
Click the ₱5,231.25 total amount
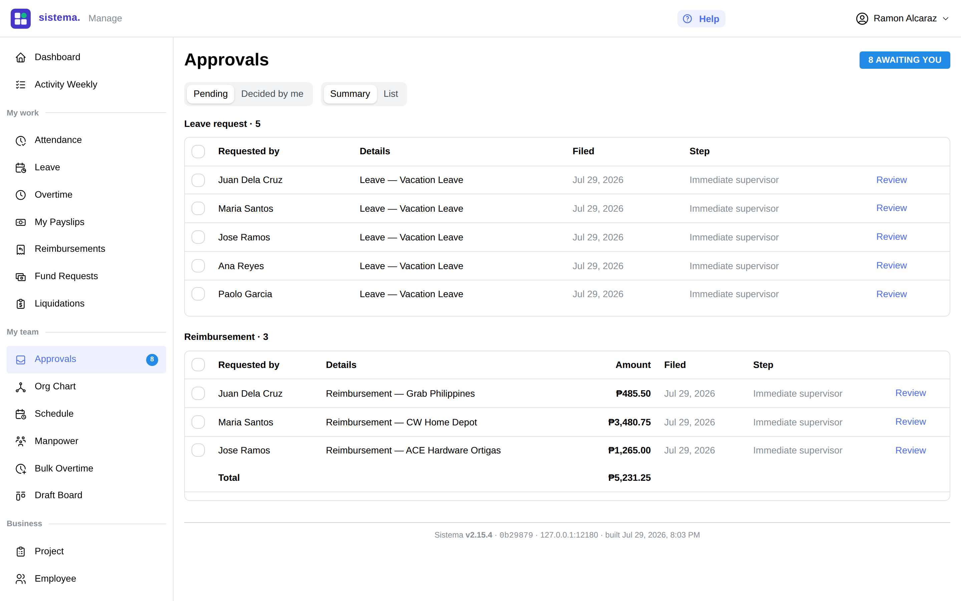(629, 478)
